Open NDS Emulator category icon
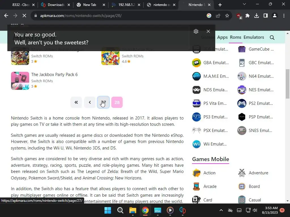The image size is (290, 217). coord(197,90)
